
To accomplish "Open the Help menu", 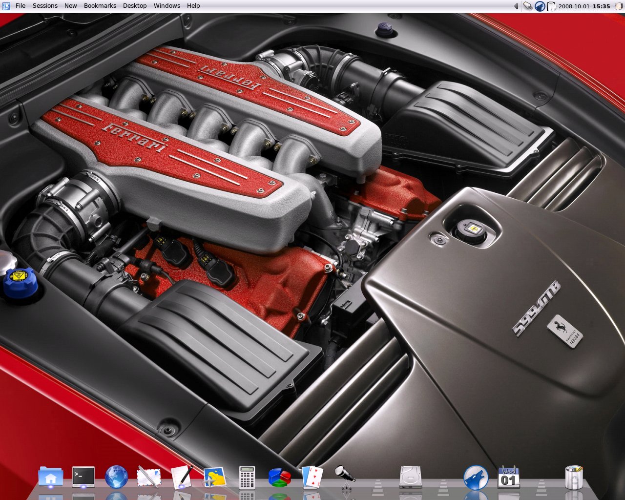I will (193, 6).
